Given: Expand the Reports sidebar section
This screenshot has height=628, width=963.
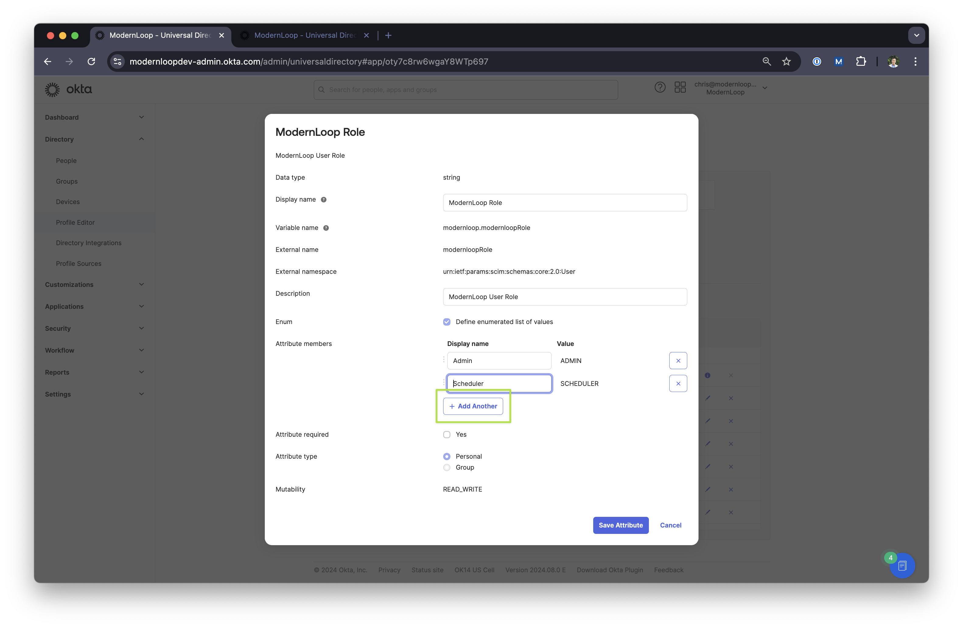Looking at the screenshot, I should coord(94,372).
